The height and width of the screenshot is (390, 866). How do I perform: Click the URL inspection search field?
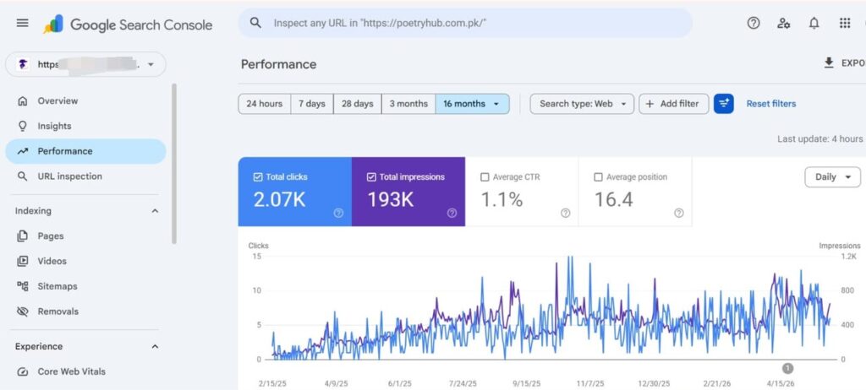click(465, 23)
